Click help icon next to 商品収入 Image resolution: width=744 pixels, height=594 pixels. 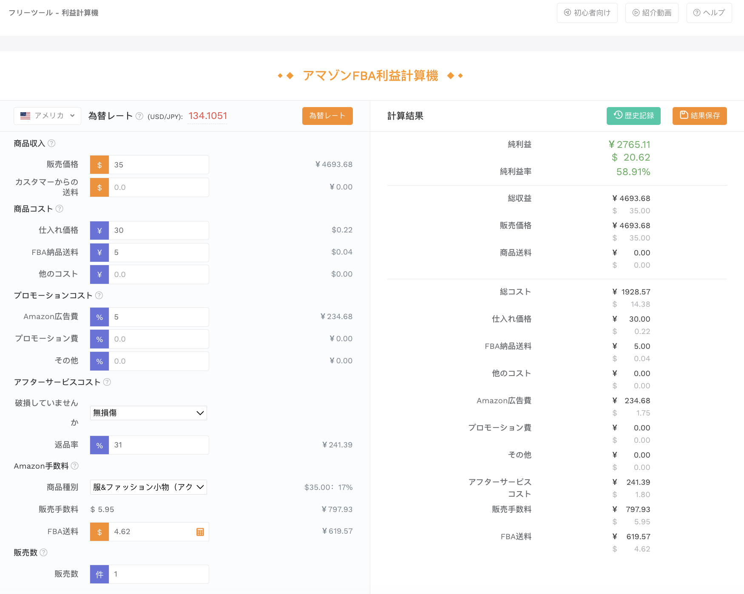tap(51, 143)
